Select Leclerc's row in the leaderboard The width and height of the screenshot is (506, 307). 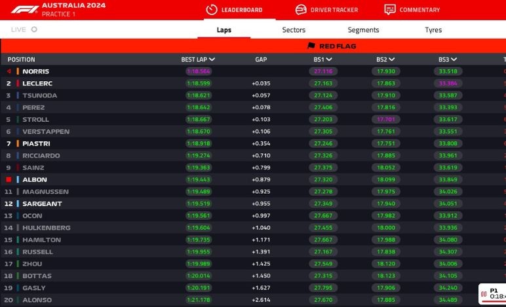[x=98, y=84]
